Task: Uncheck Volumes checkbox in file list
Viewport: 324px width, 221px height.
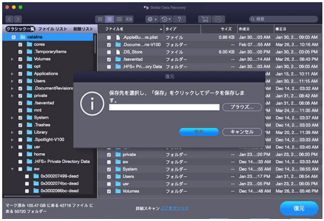Action: point(109,191)
